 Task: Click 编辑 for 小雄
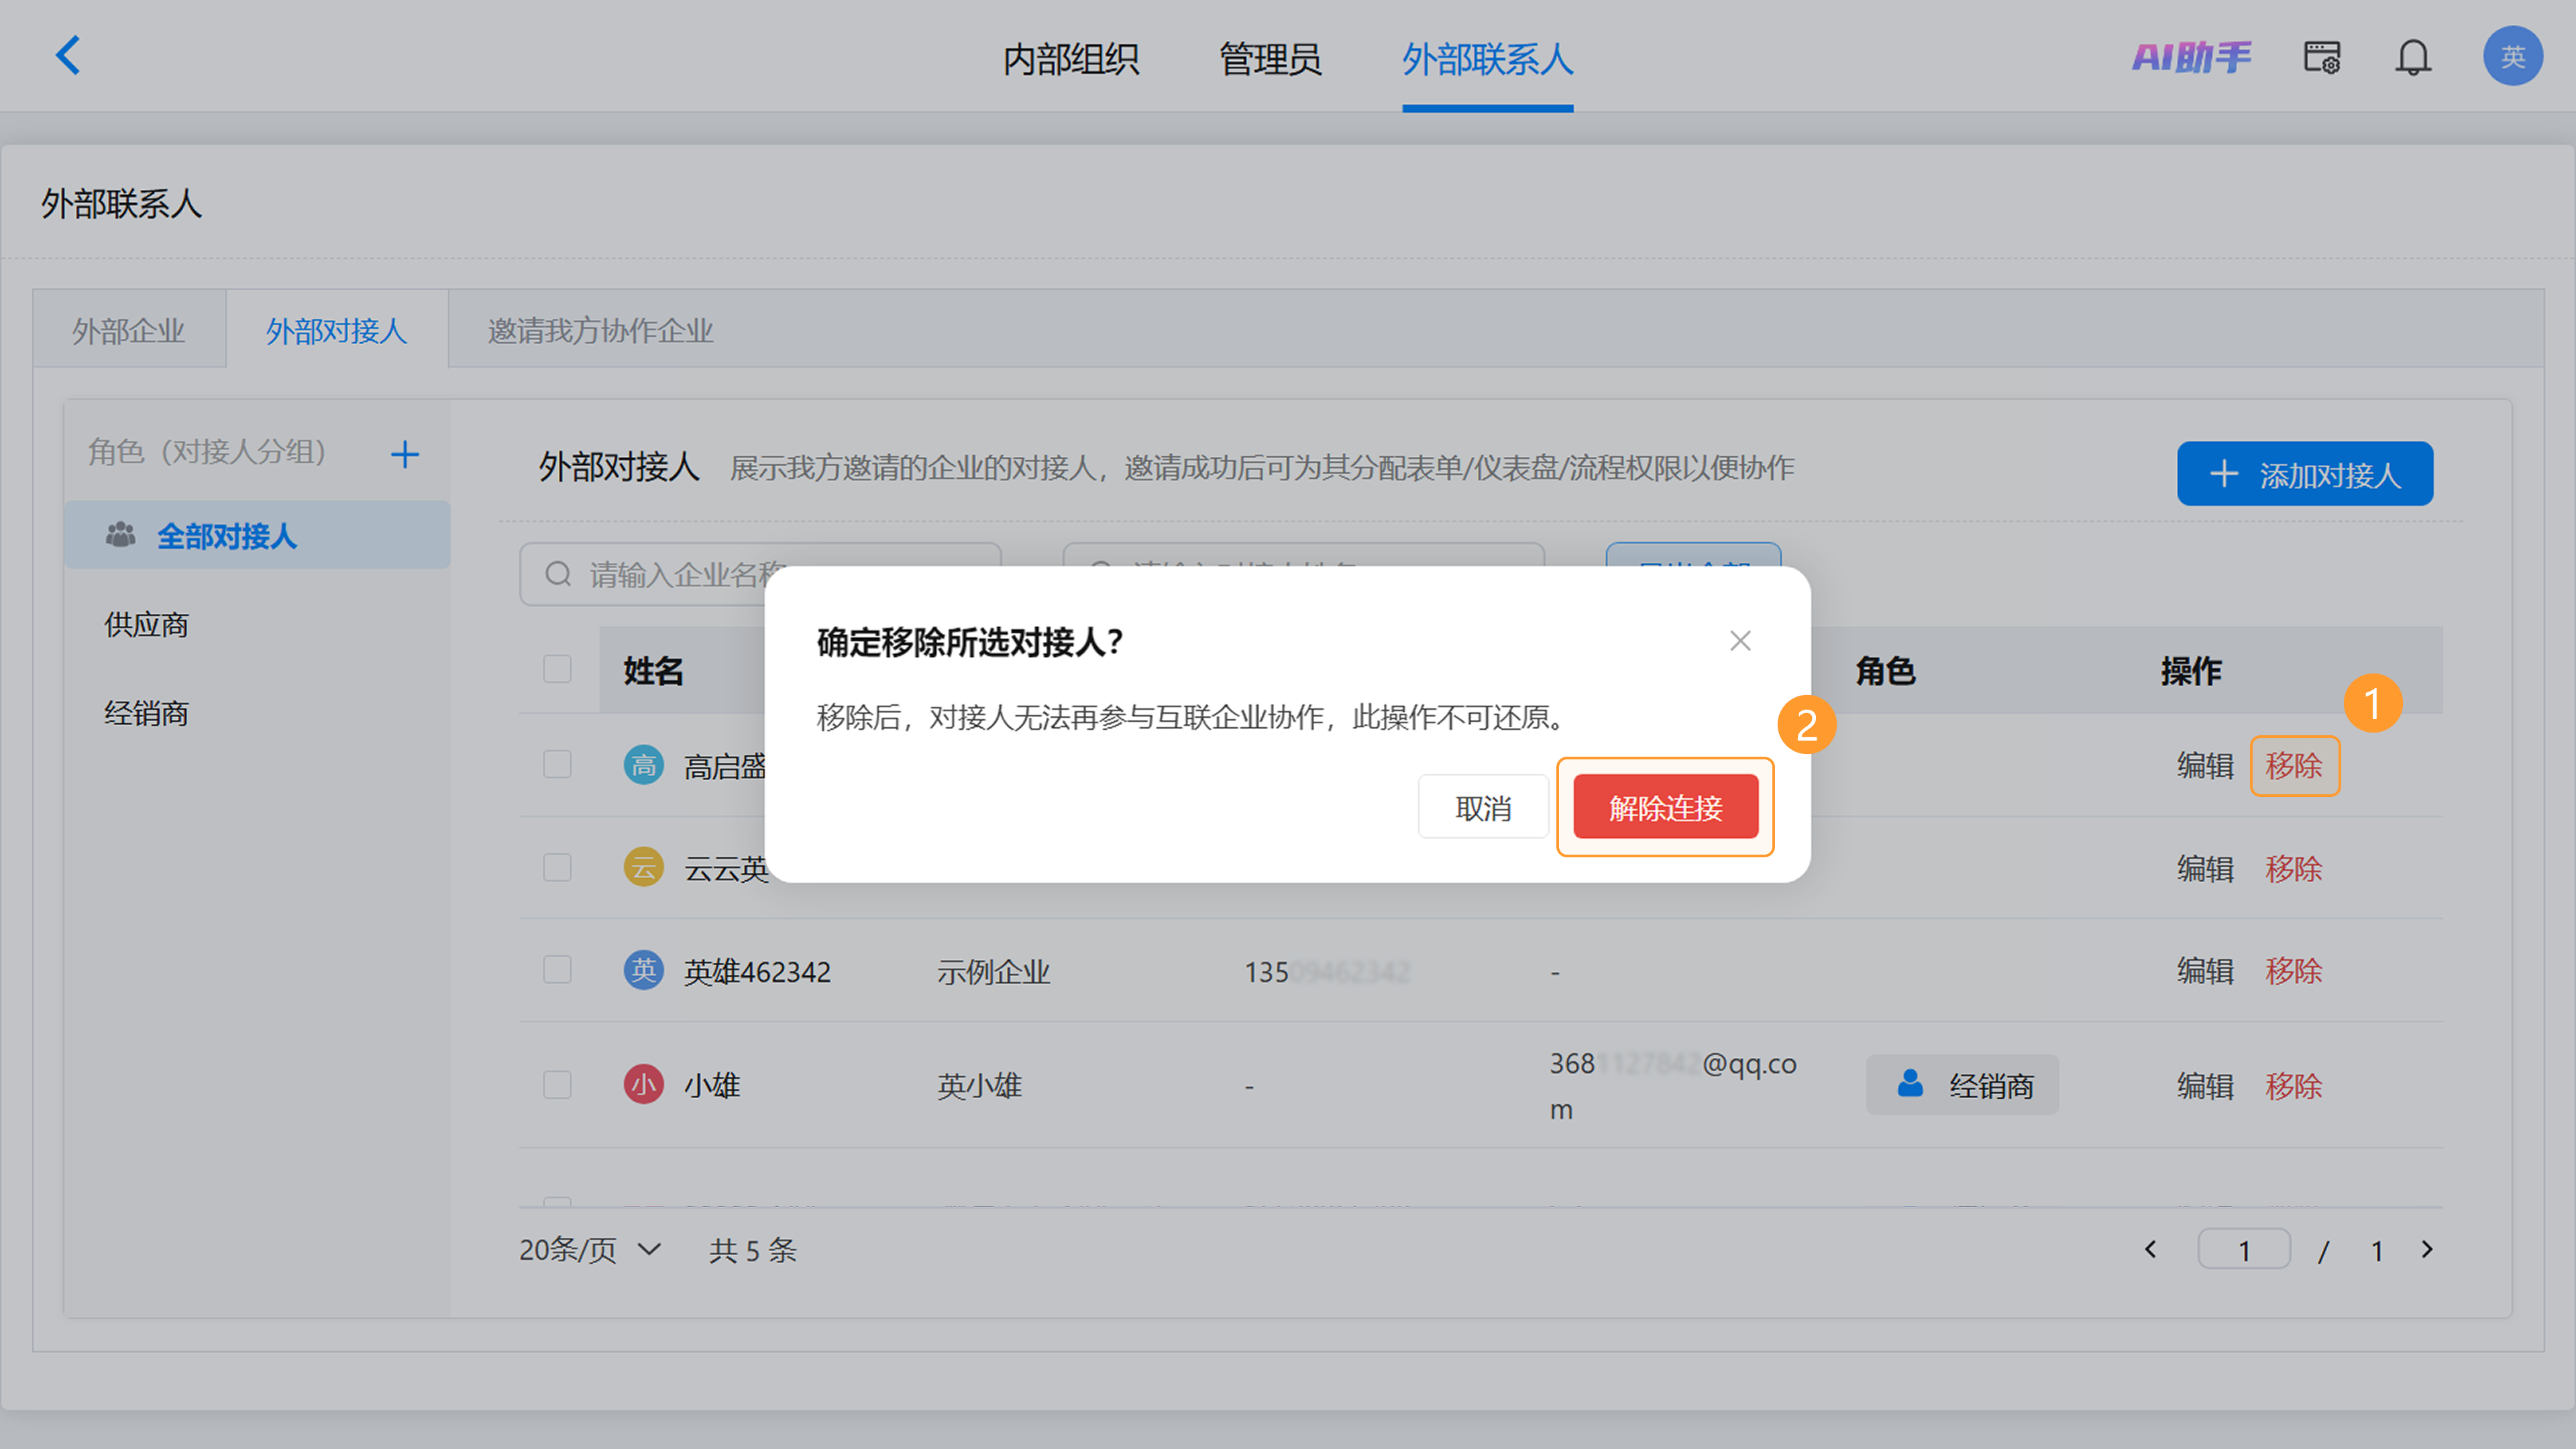[x=2205, y=1086]
